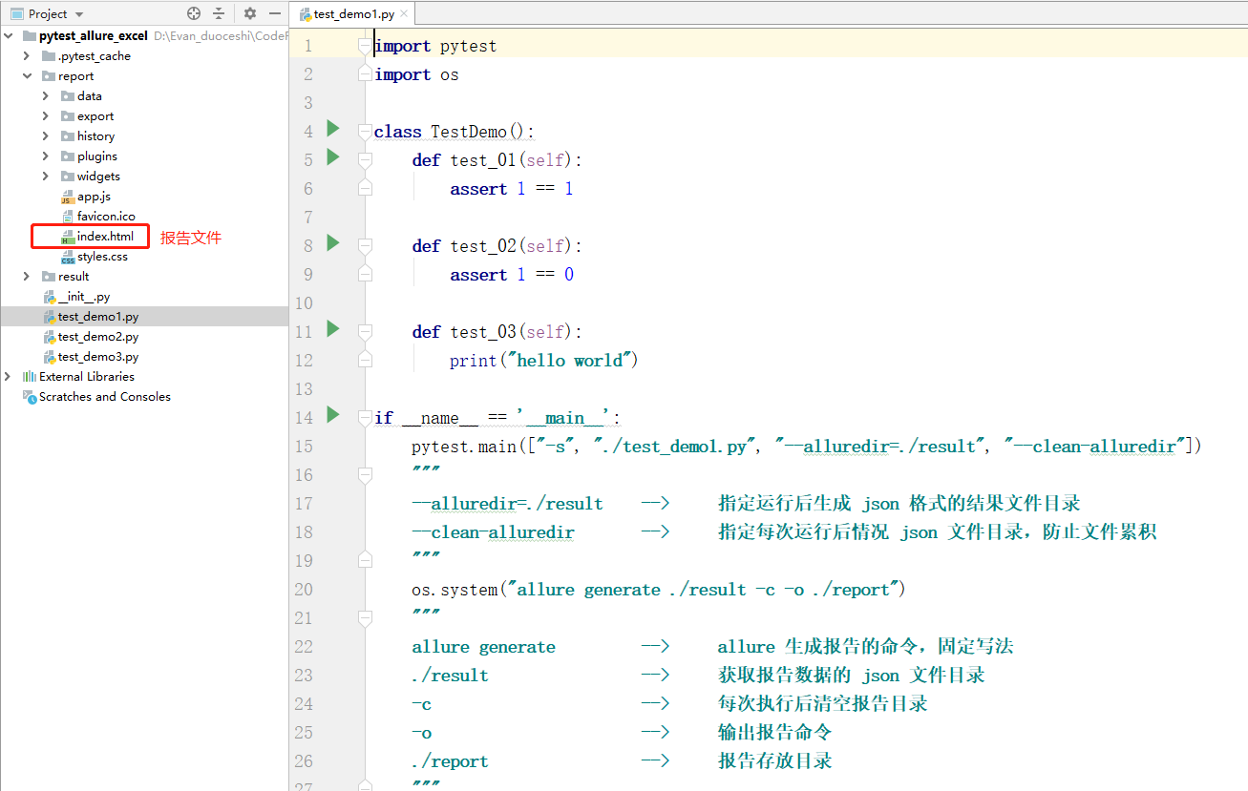Viewport: 1248px width, 791px height.
Task: Click the locate/scroll-from-source target icon
Action: 194,13
